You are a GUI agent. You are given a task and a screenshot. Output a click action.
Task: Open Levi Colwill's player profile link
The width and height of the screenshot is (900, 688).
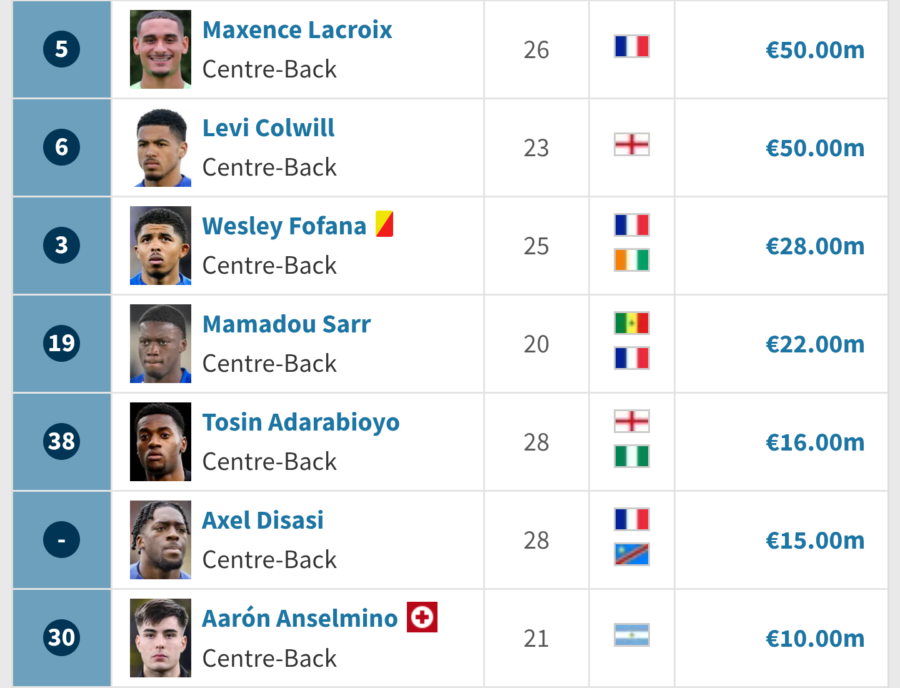[x=269, y=128]
